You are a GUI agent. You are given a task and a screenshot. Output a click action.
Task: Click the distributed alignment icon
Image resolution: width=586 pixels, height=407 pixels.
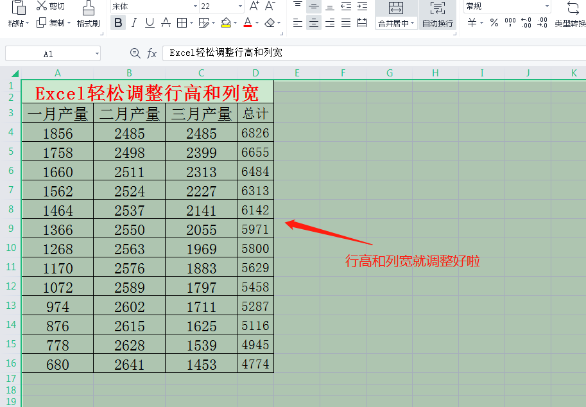coord(362,23)
